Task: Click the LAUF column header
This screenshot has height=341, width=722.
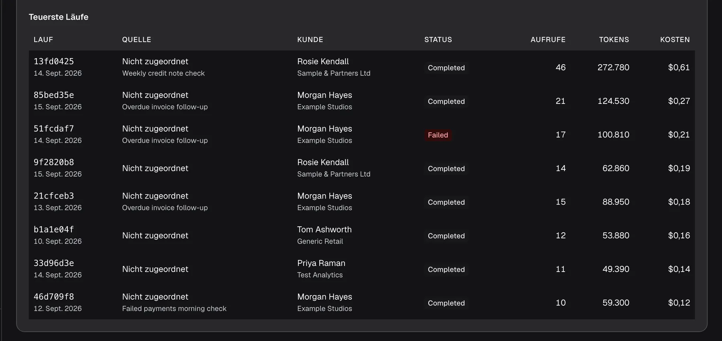Action: (43, 40)
